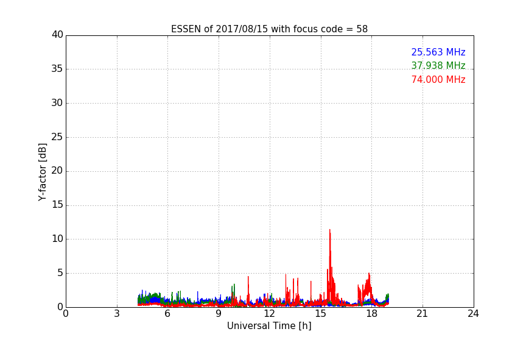Click the x-axis tick label '18'
The width and height of the screenshot is (526, 351).
371,314
